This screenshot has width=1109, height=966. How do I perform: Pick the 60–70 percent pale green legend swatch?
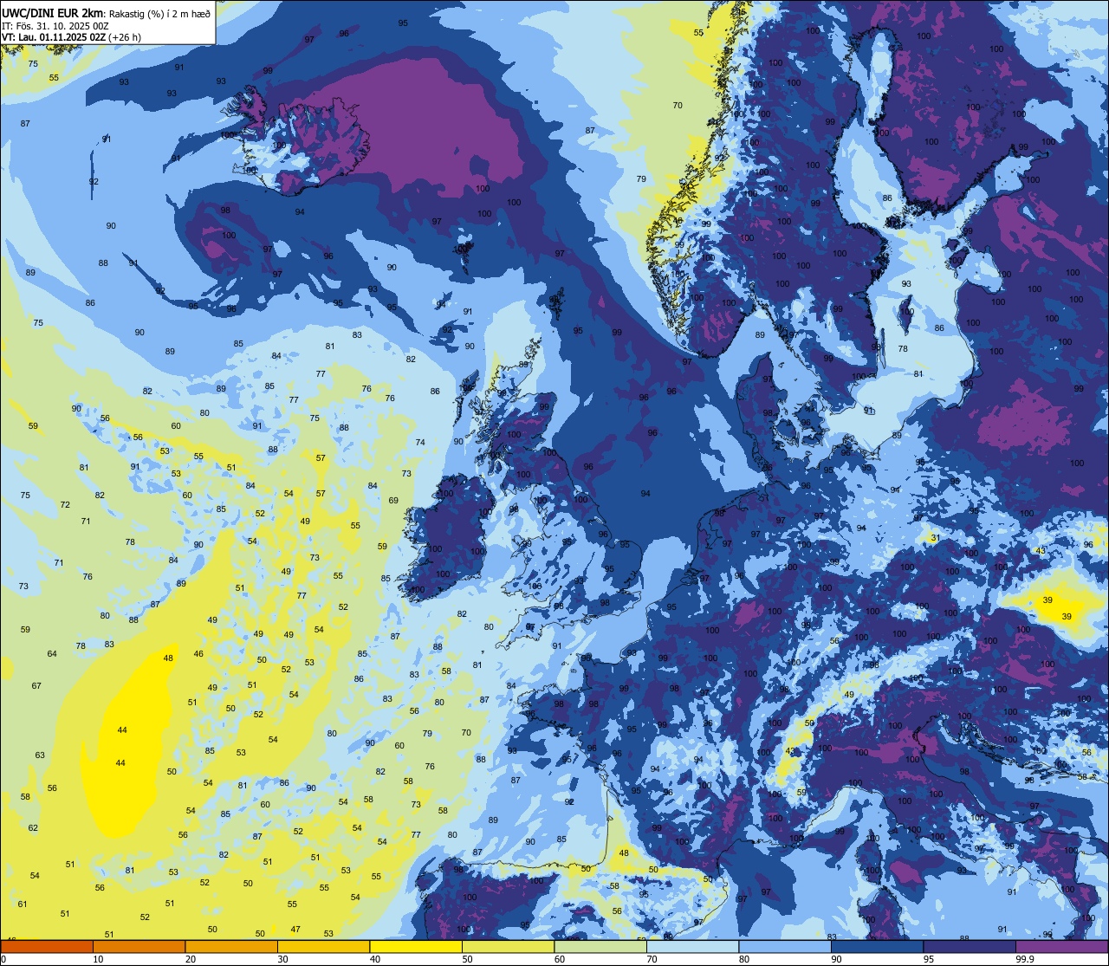[600, 946]
